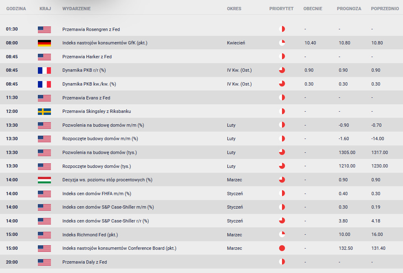Click the time 12:00 in Skingsley row
403x273 pixels.
click(x=12, y=111)
